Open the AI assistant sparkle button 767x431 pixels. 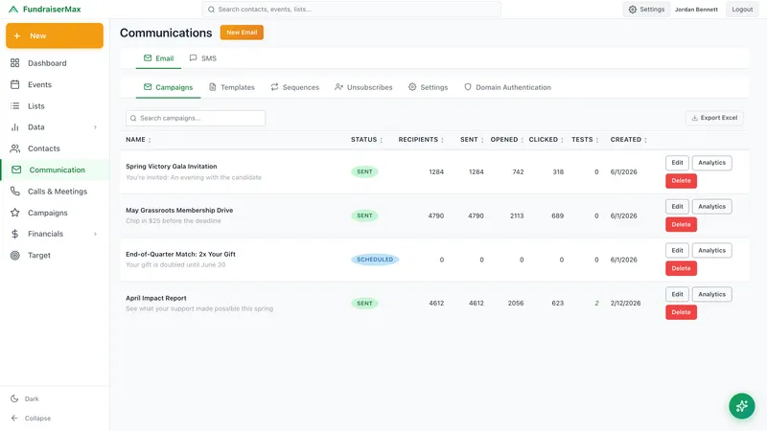point(741,406)
